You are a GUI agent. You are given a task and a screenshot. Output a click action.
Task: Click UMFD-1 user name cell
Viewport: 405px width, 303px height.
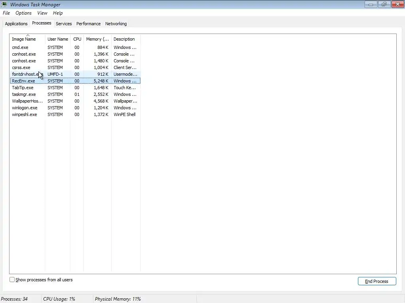pyautogui.click(x=55, y=74)
